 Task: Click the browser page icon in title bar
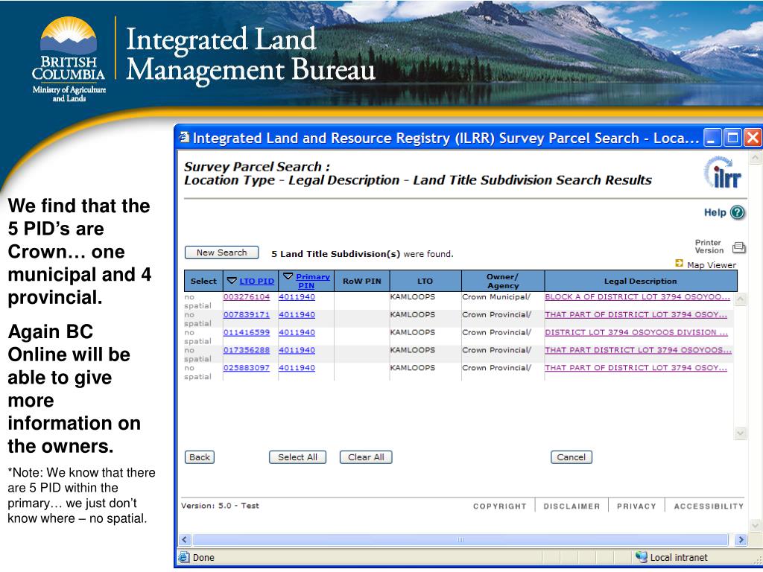click(x=184, y=138)
